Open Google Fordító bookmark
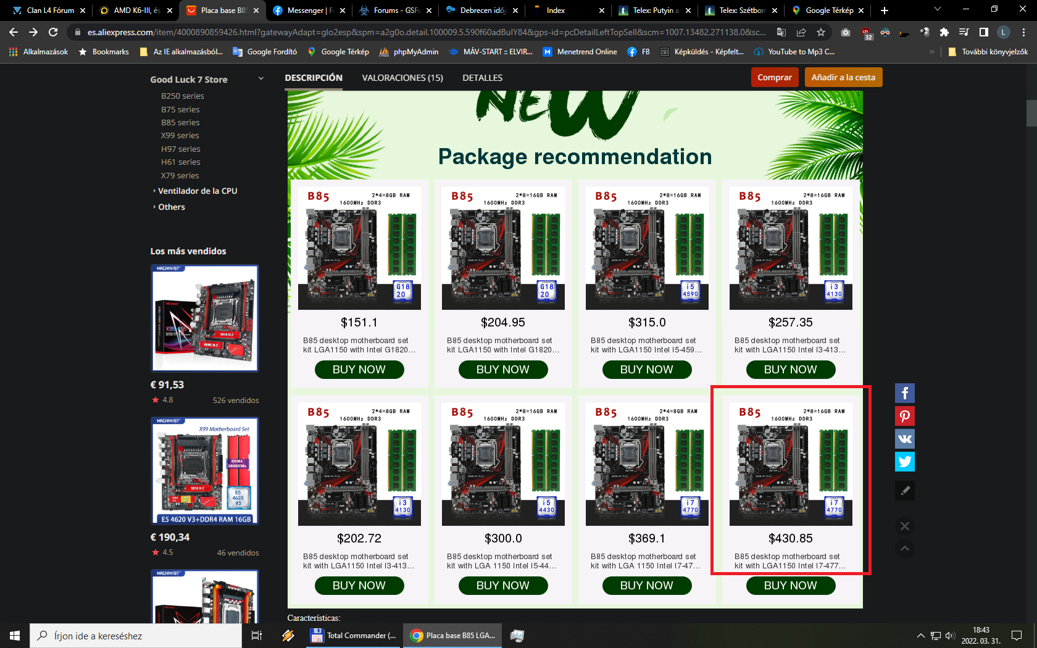Viewport: 1037px width, 648px height. (x=265, y=52)
